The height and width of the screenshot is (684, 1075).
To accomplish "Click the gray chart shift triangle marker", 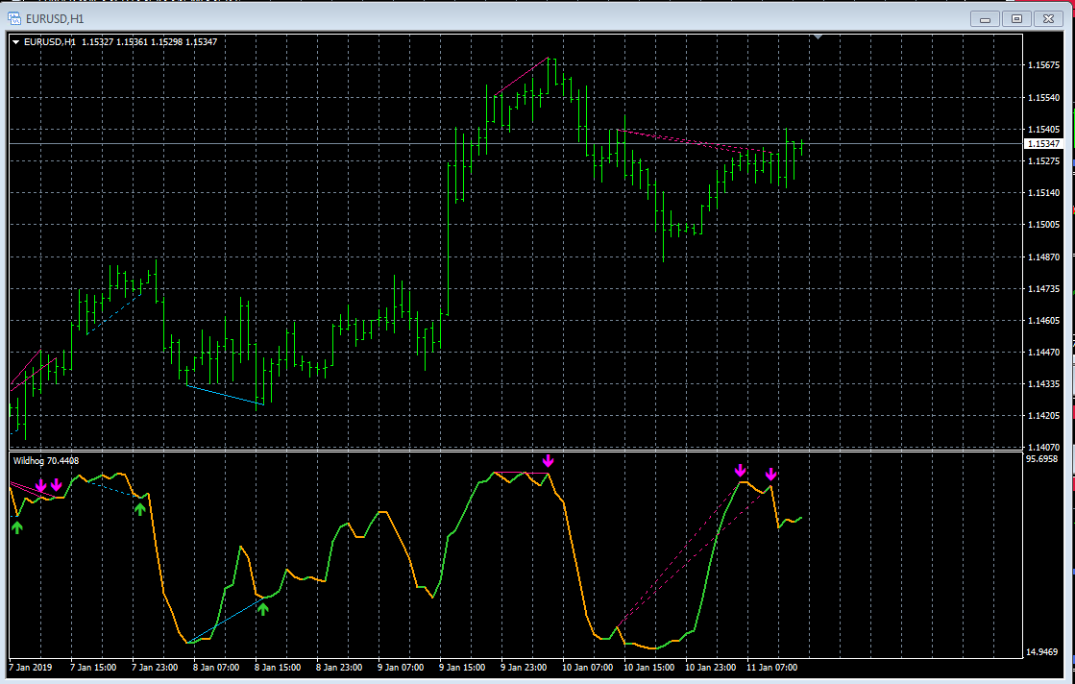I will tap(818, 37).
